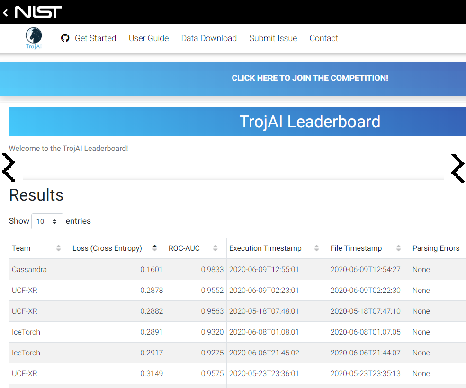
Task: Click the back chevron beside NIST logo
Action: click(x=5, y=12)
